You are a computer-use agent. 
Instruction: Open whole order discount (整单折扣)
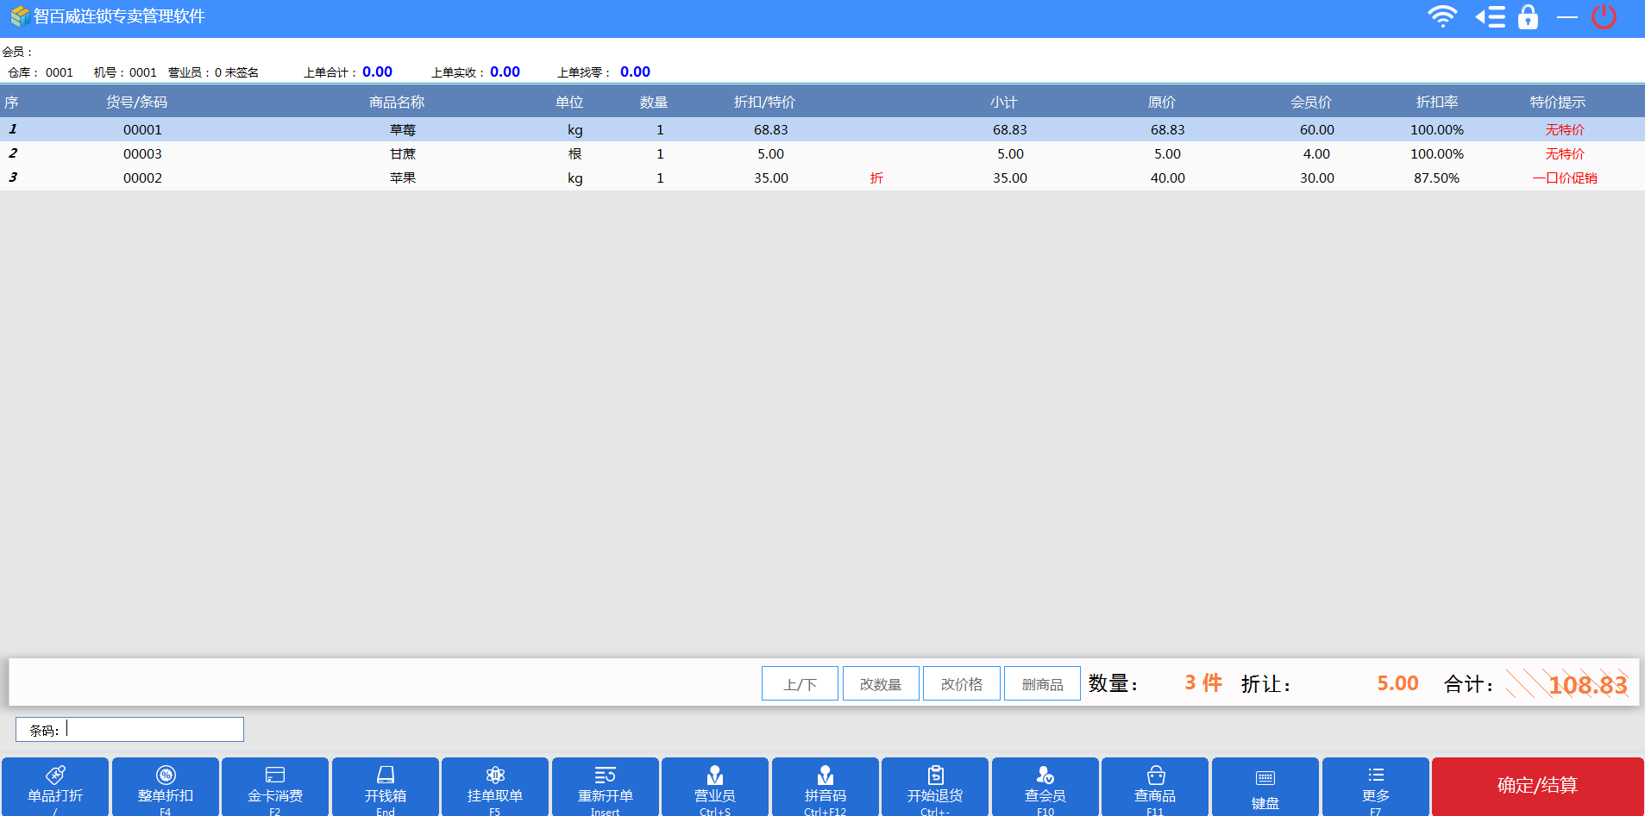coord(166,776)
